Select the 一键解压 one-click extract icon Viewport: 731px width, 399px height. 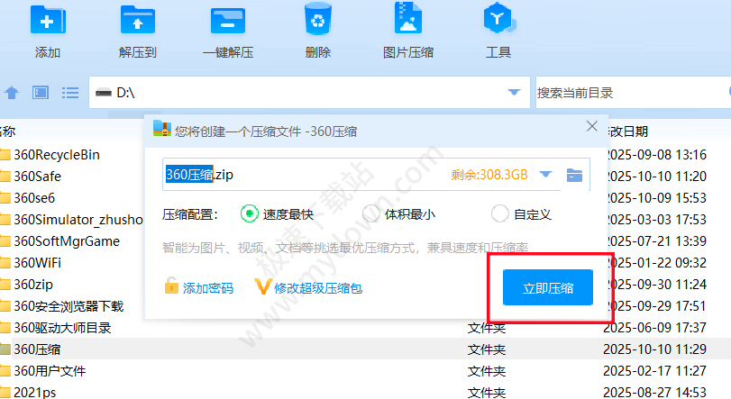tap(227, 21)
